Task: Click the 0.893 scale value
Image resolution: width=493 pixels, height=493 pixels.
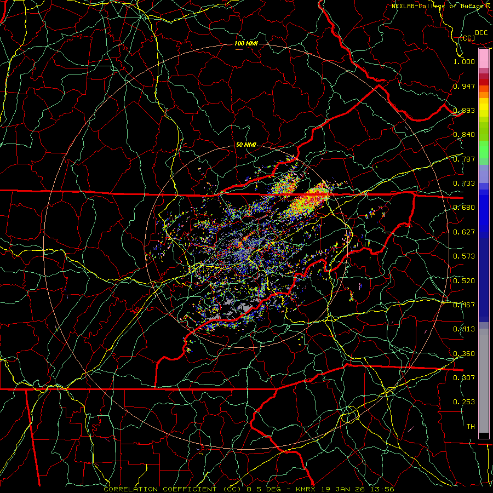Action: 464,110
